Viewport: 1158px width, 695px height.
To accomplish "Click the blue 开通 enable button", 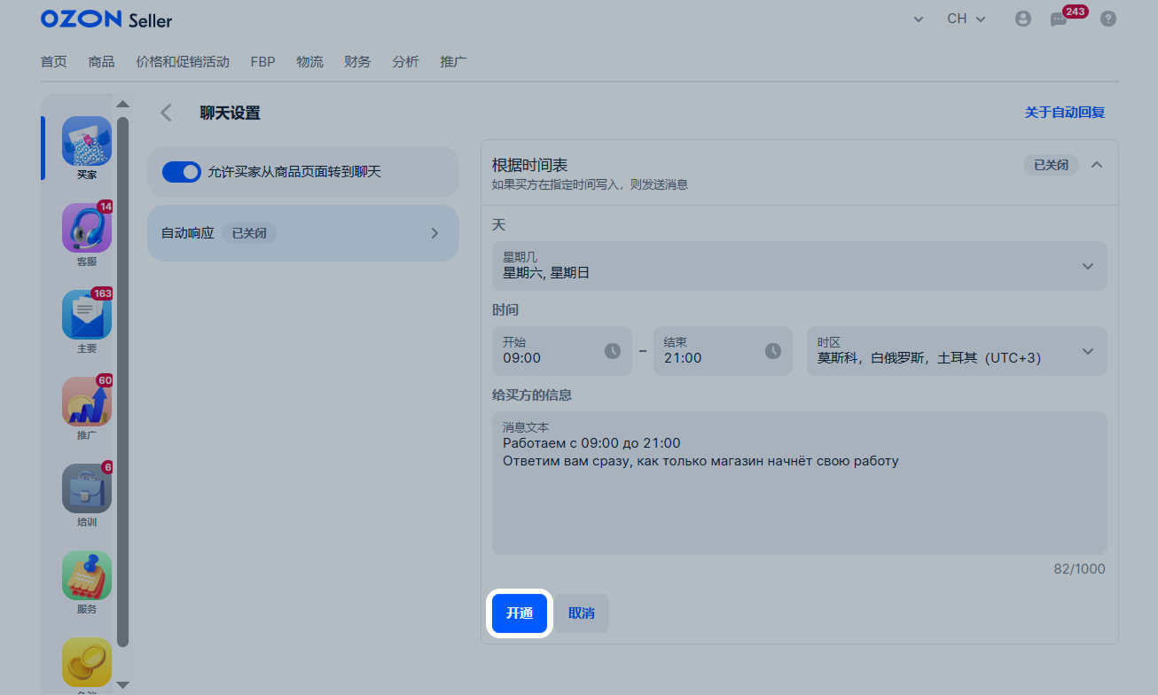I will pyautogui.click(x=520, y=613).
